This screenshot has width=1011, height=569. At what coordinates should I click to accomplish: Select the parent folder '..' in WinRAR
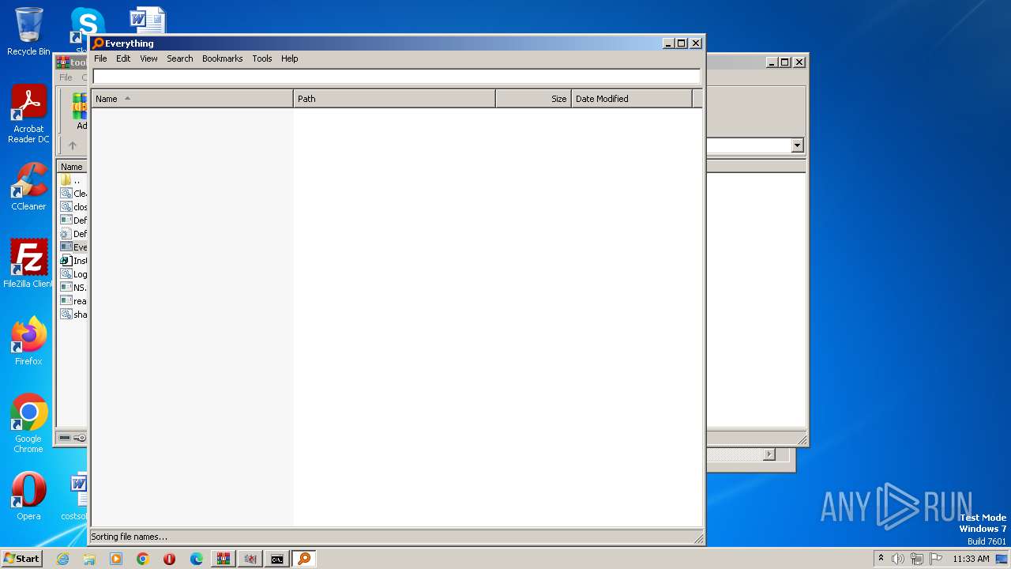point(73,180)
